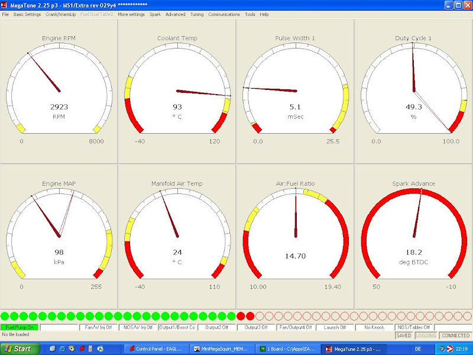Click the DE language indicator

click(418, 349)
